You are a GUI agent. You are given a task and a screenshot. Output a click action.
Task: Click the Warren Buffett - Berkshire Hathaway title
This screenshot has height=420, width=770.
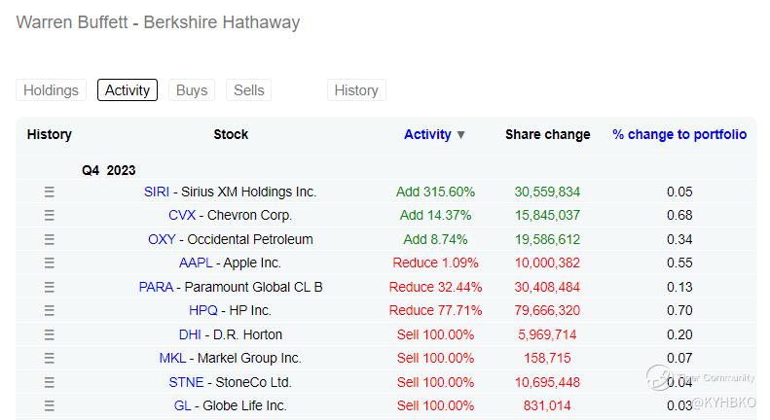coord(158,22)
